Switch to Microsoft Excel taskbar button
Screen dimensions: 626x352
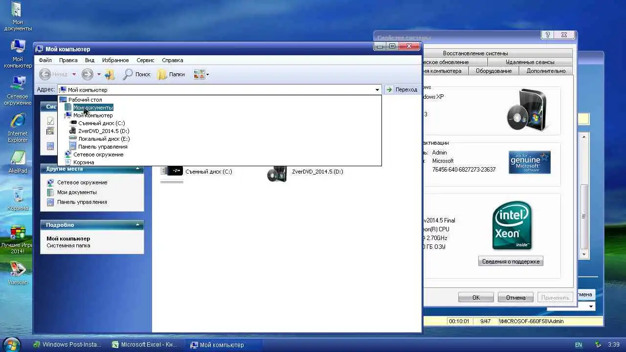click(x=145, y=345)
